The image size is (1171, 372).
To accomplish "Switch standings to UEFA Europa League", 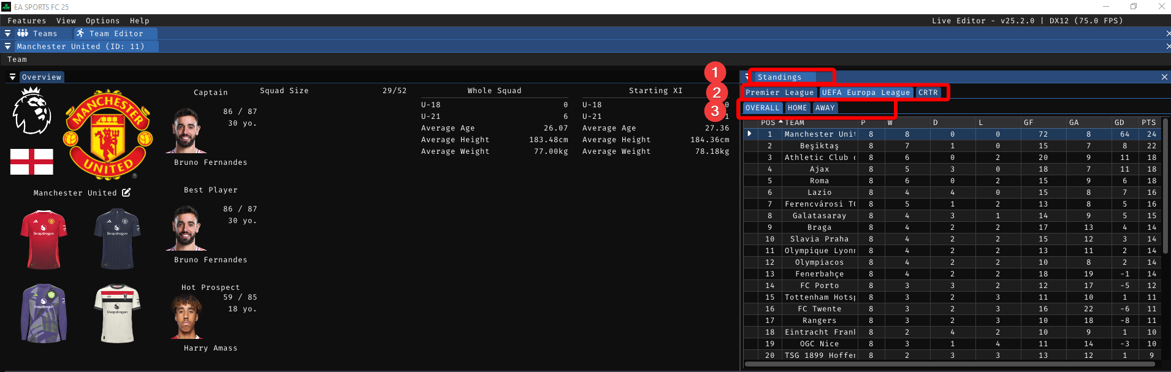I will point(866,93).
